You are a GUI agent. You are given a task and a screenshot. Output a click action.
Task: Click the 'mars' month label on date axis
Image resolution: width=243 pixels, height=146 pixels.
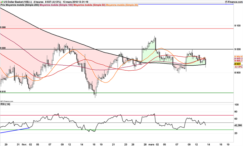(151, 145)
